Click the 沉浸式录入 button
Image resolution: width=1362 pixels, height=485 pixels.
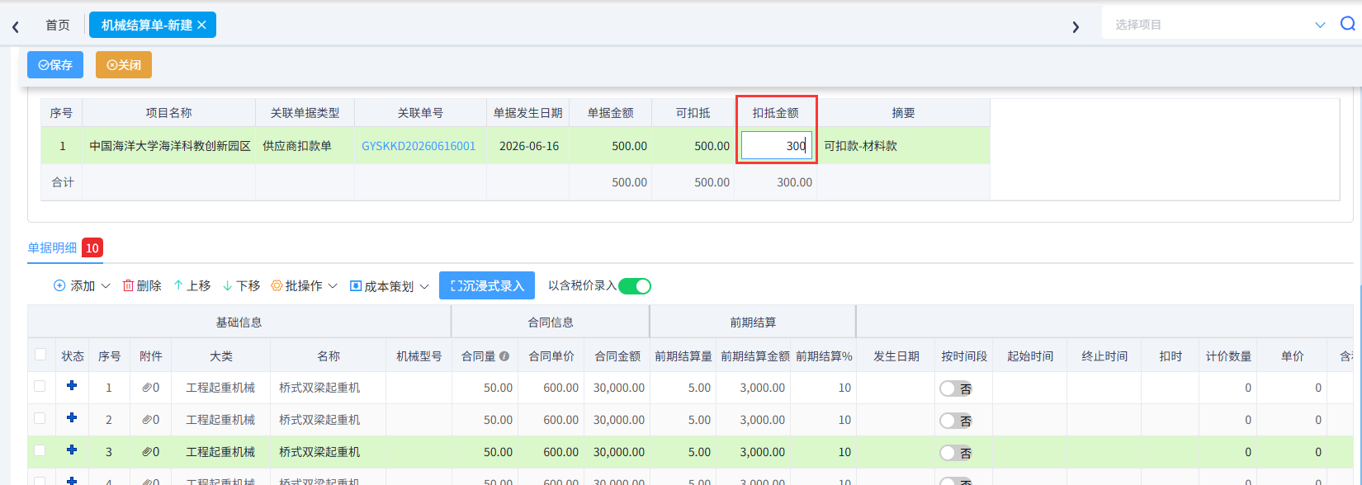[x=487, y=285]
